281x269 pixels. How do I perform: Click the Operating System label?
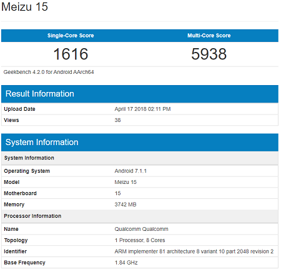click(27, 171)
